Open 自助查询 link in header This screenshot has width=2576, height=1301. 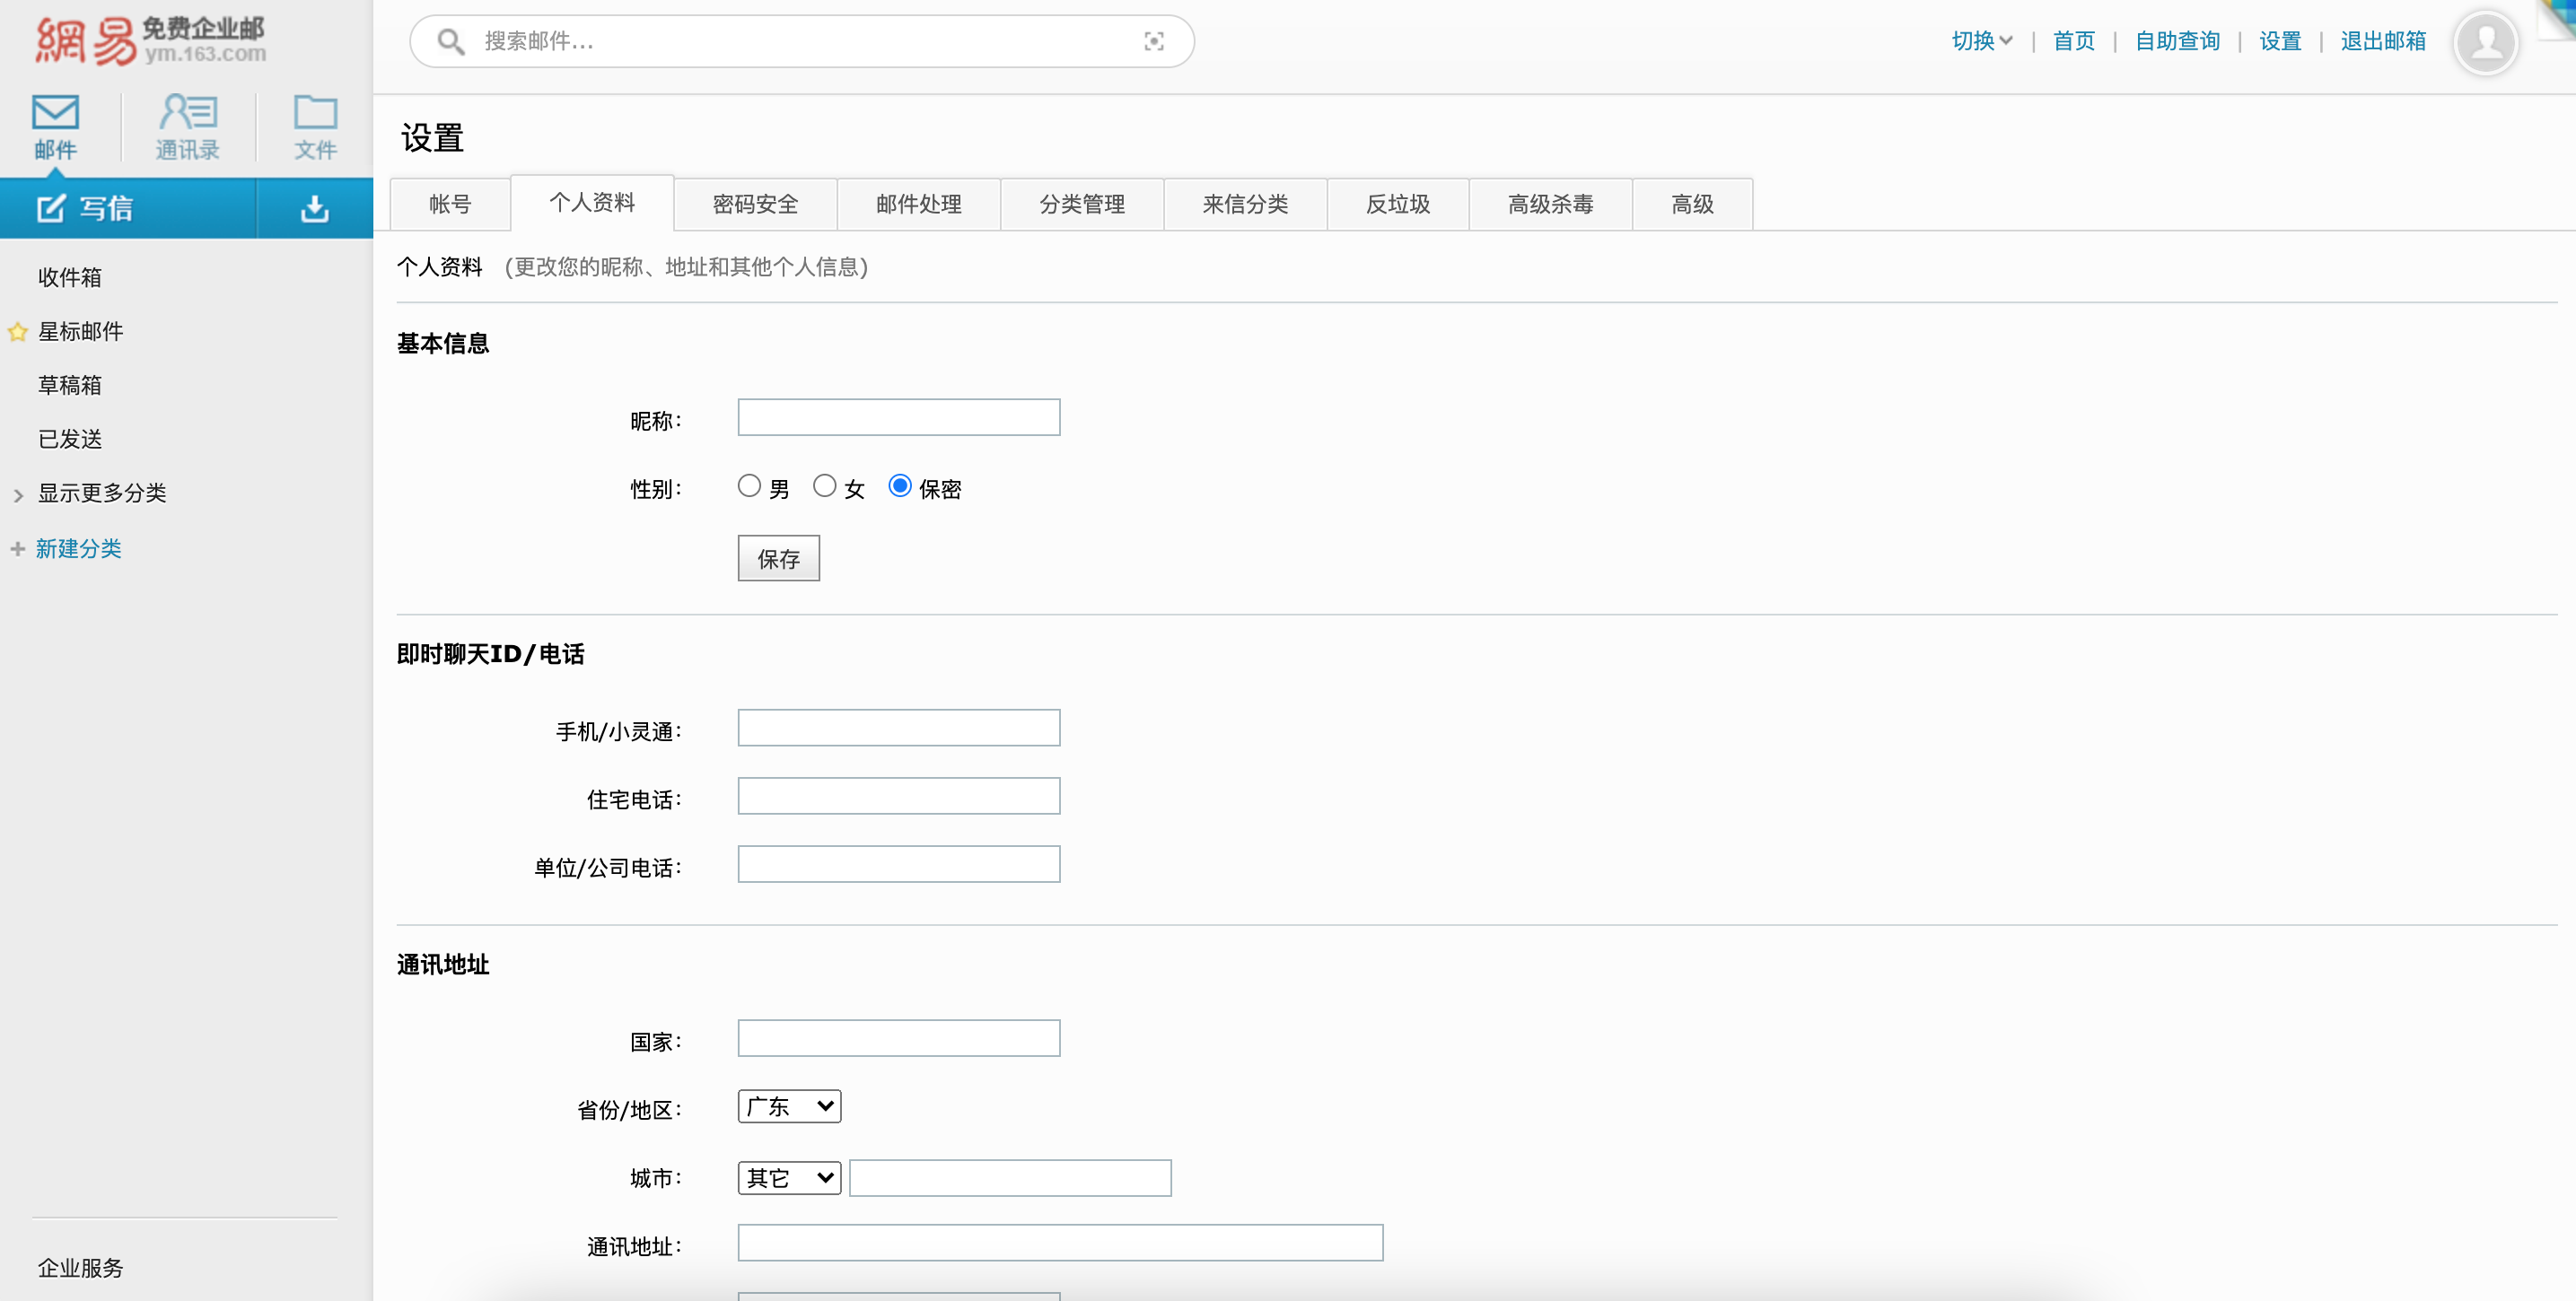coord(2177,41)
